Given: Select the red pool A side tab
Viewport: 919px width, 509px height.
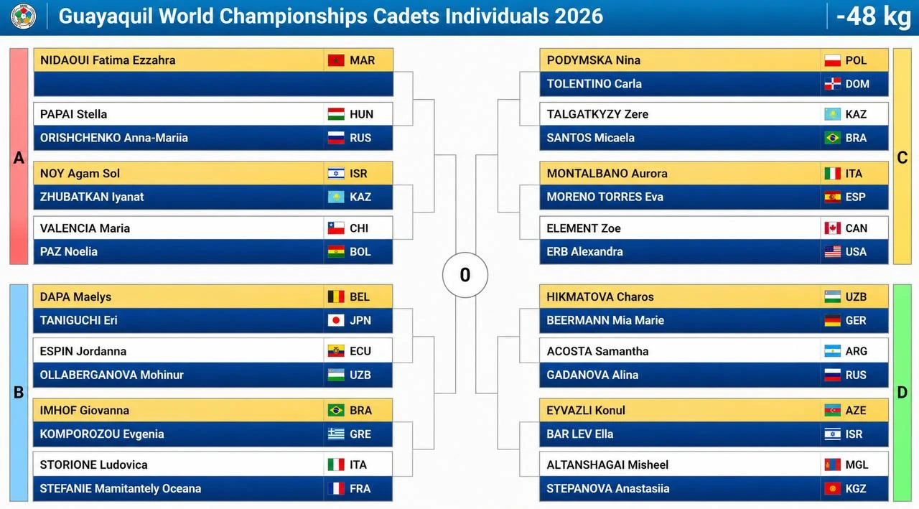Looking at the screenshot, I should [x=19, y=157].
